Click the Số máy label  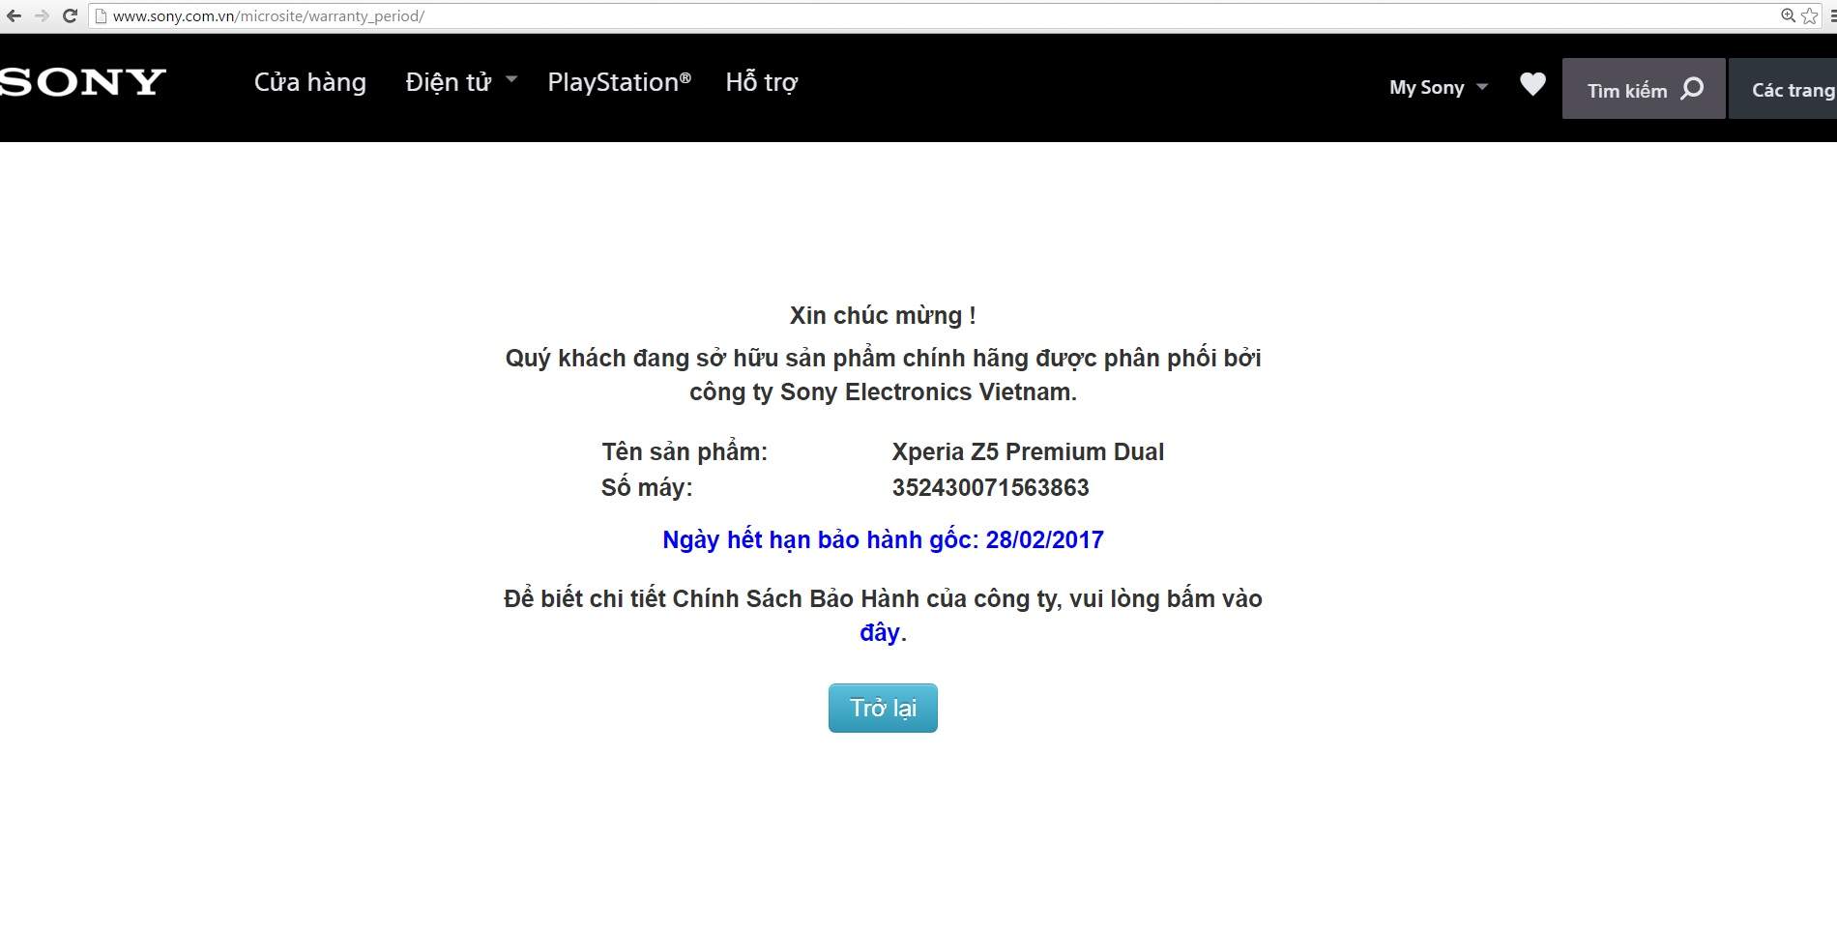coord(647,487)
